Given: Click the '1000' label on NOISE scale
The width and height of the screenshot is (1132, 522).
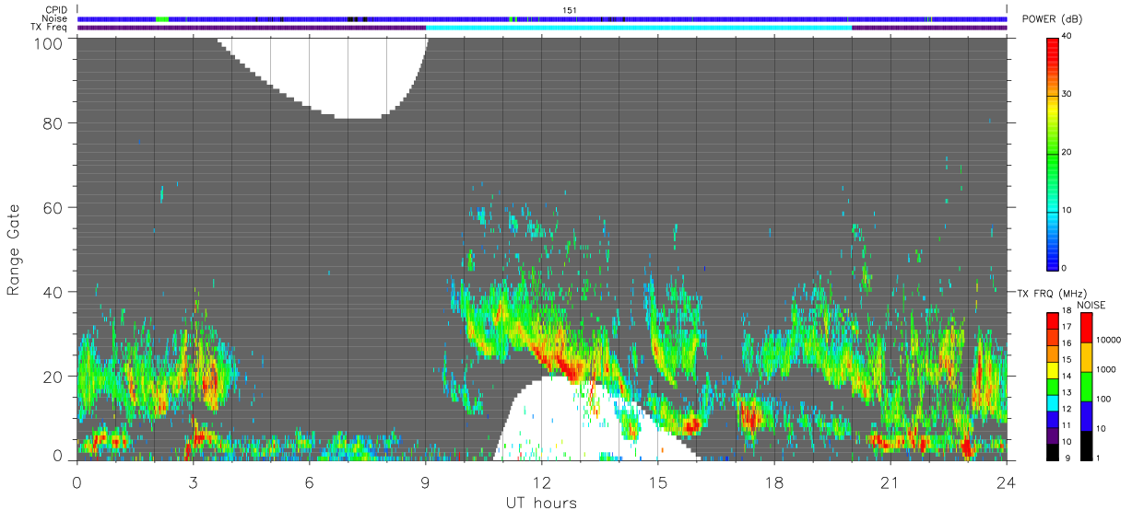Looking at the screenshot, I should click(x=1106, y=369).
